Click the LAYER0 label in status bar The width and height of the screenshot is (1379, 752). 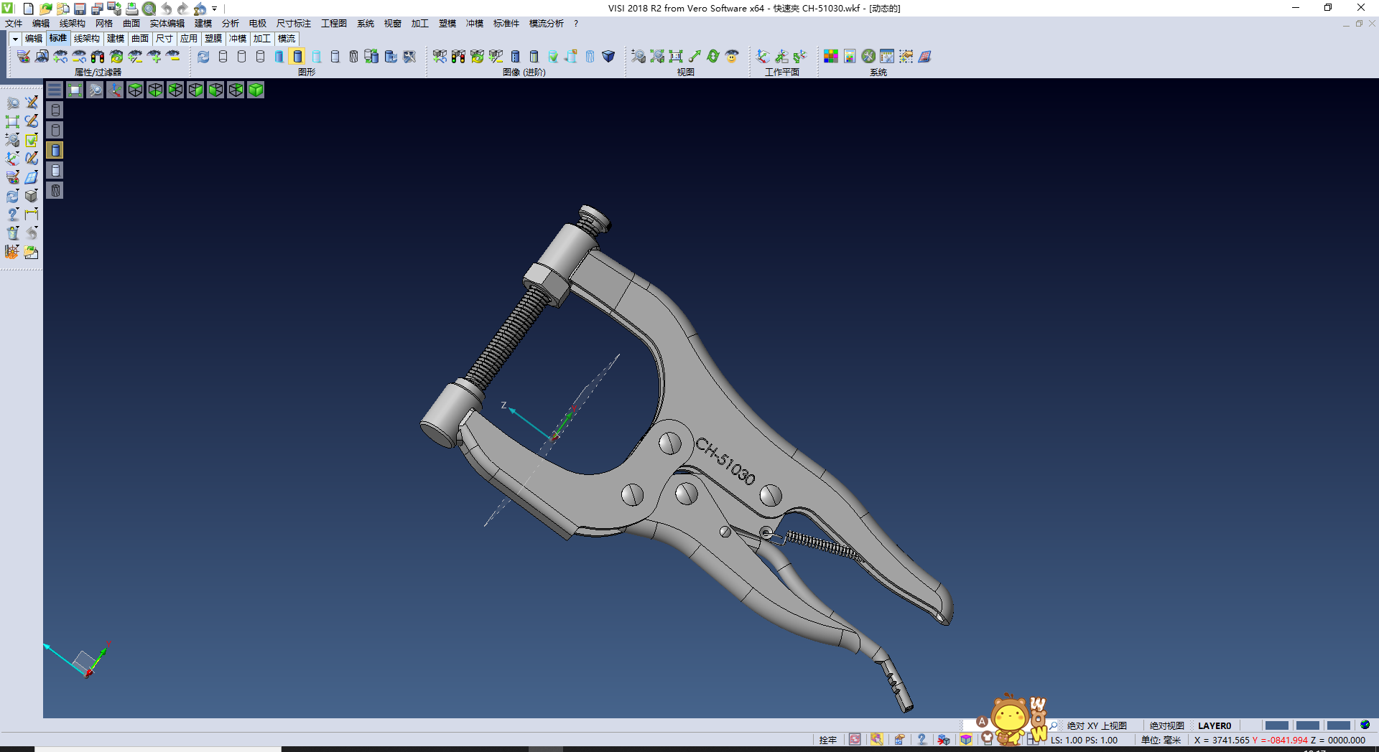pyautogui.click(x=1214, y=725)
